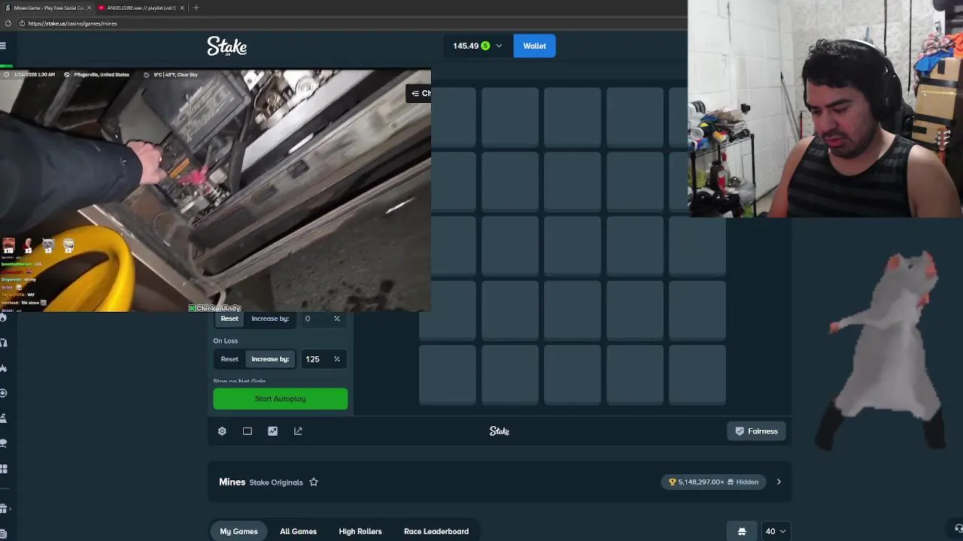The image size is (963, 541).
Task: Click the Wallet button
Action: click(x=535, y=46)
